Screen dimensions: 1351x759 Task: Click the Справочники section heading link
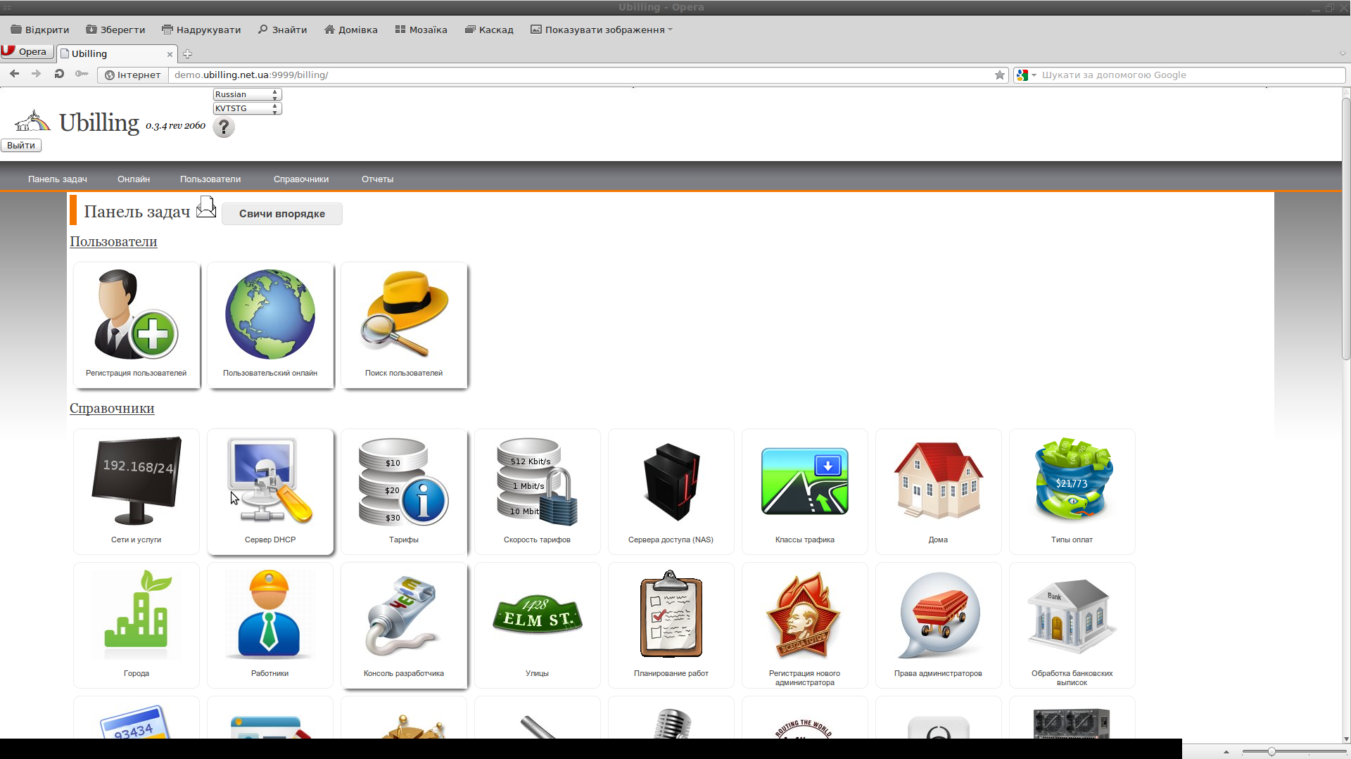point(112,408)
